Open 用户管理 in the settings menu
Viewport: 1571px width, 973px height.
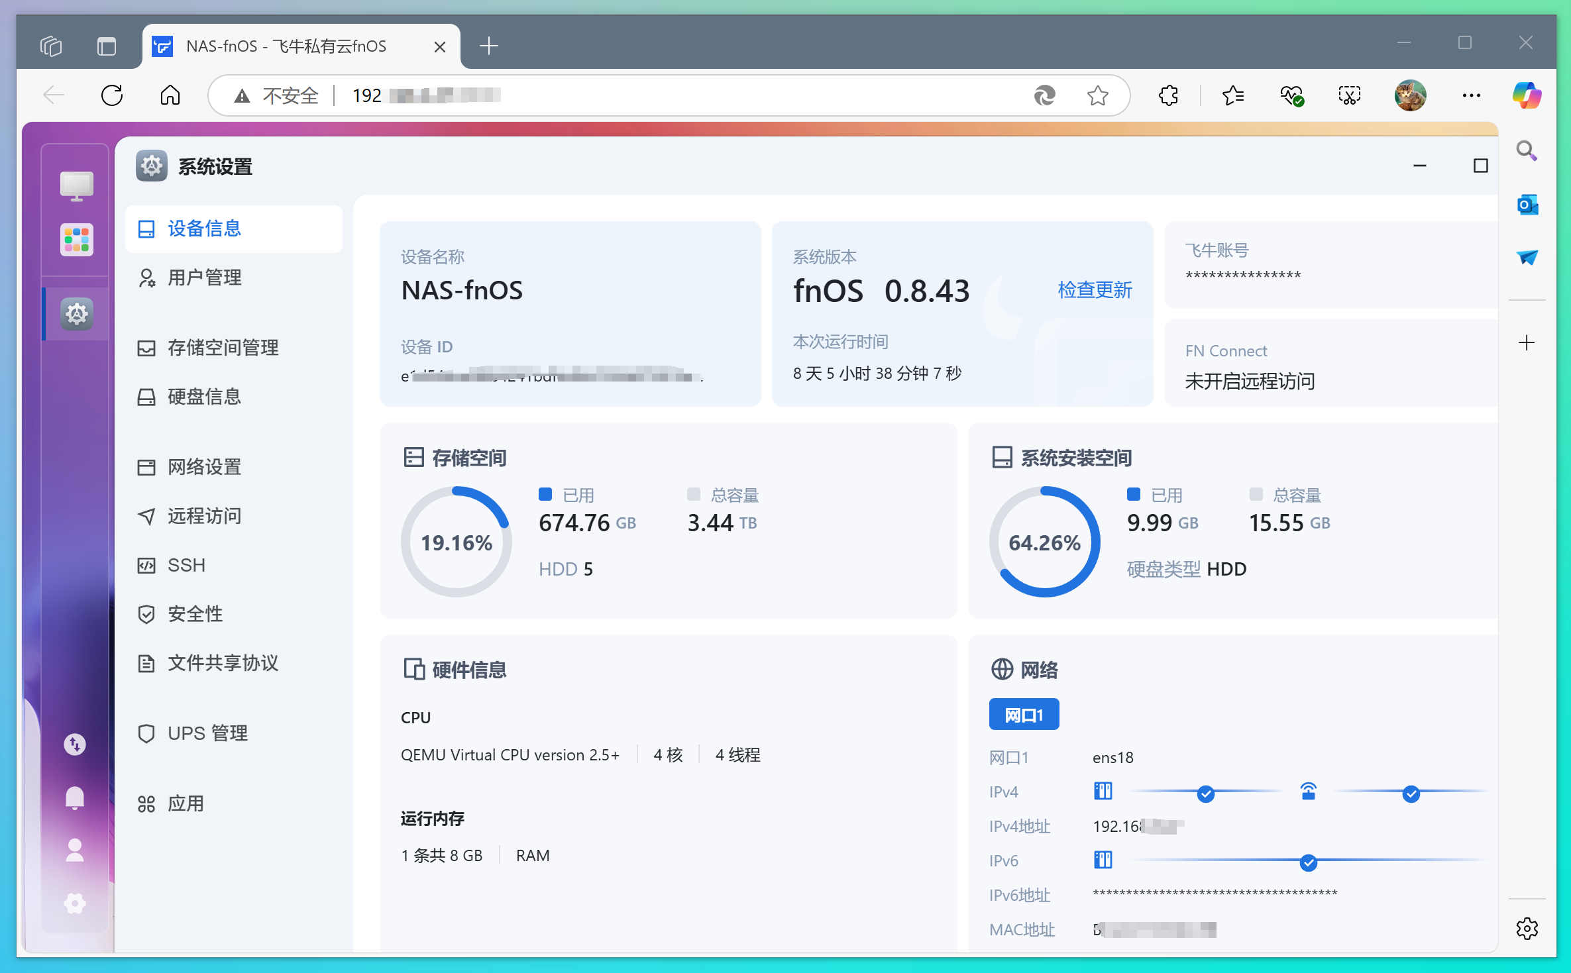[x=204, y=278]
